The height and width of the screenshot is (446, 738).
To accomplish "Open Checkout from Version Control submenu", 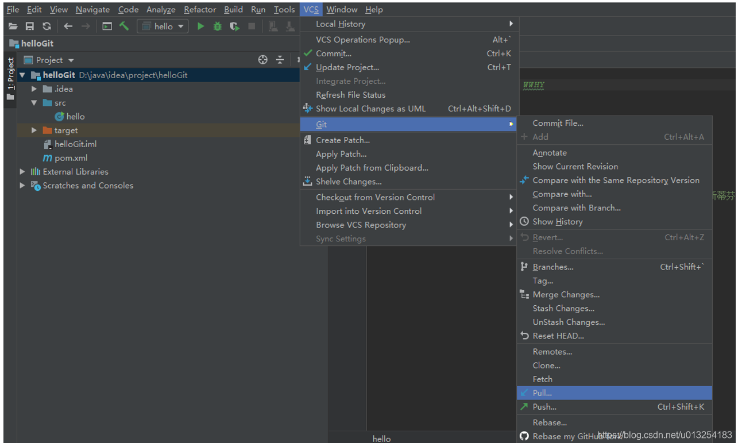I will tap(408, 197).
